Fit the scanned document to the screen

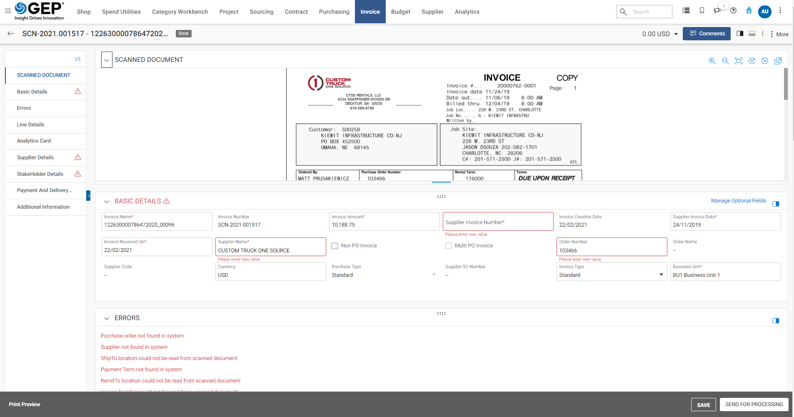[x=739, y=61]
